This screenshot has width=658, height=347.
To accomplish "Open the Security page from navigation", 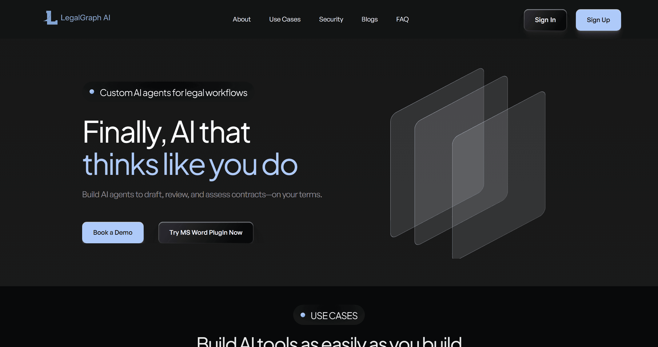I will pos(331,19).
